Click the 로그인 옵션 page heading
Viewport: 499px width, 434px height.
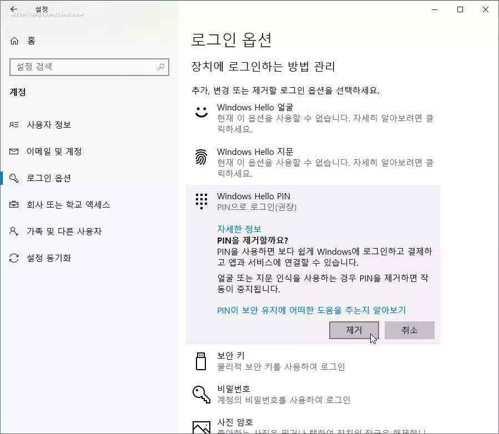[x=231, y=40]
